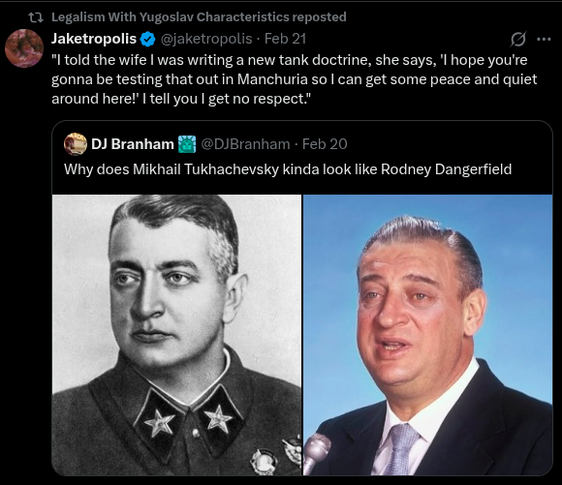562x485 pixels.
Task: Click the Statue of Liberty badge icon
Action: 187,144
